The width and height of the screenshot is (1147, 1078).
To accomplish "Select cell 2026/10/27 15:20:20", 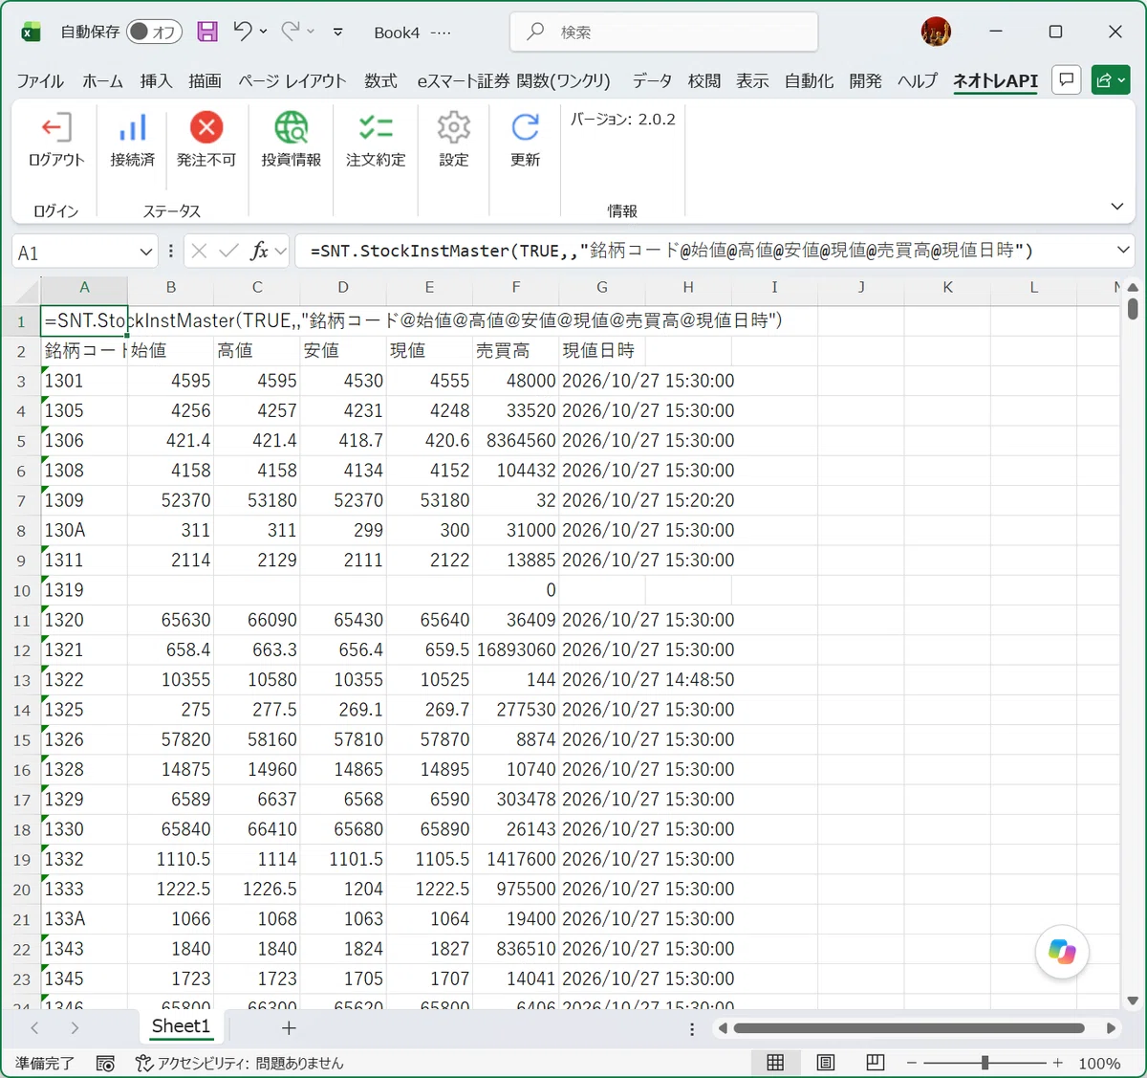I will 648,500.
